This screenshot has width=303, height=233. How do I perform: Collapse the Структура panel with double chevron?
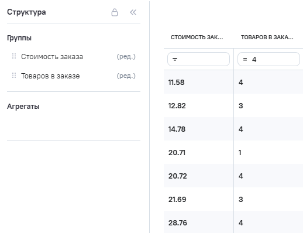pos(133,12)
